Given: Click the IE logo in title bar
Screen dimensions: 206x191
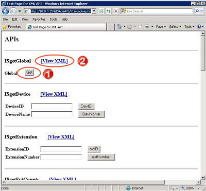Looking at the screenshot, I should pos(4,4).
